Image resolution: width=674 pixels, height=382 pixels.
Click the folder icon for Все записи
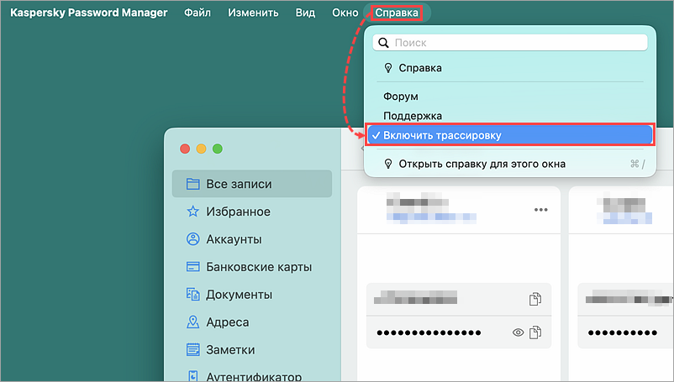192,184
